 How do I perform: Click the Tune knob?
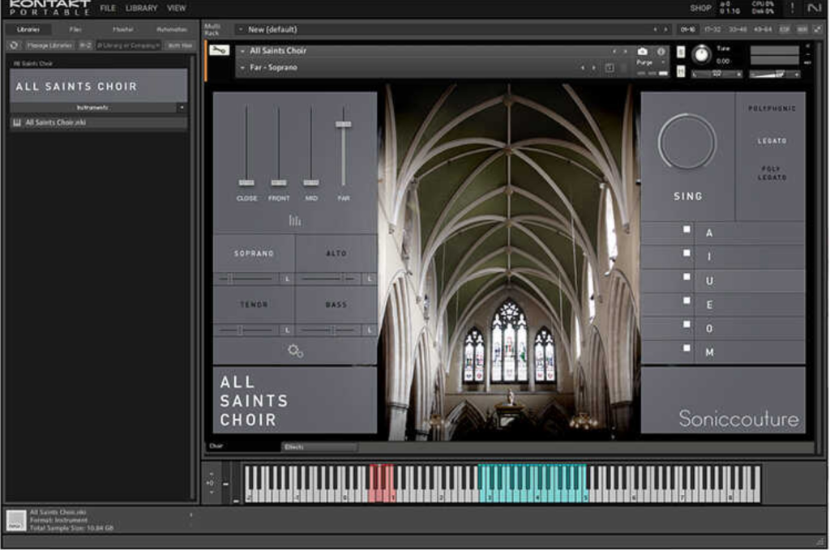point(702,54)
